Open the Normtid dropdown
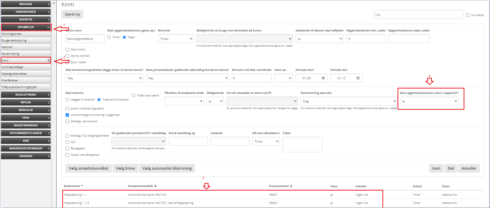This screenshot has height=208, width=490. [176, 39]
